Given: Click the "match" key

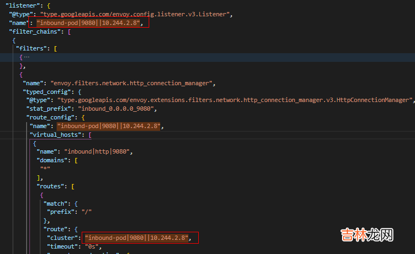Looking at the screenshot, I should (x=56, y=203).
